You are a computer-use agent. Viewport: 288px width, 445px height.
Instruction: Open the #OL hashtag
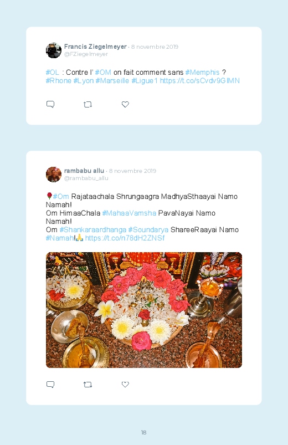[x=53, y=73]
